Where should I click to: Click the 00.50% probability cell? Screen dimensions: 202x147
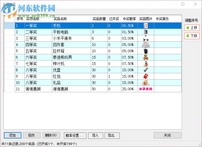point(129,26)
